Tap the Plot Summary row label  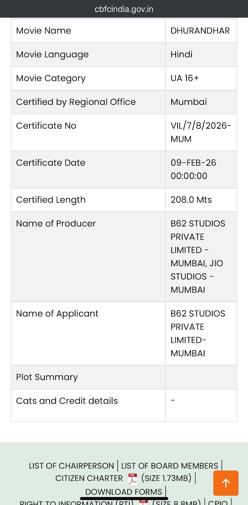(47, 377)
